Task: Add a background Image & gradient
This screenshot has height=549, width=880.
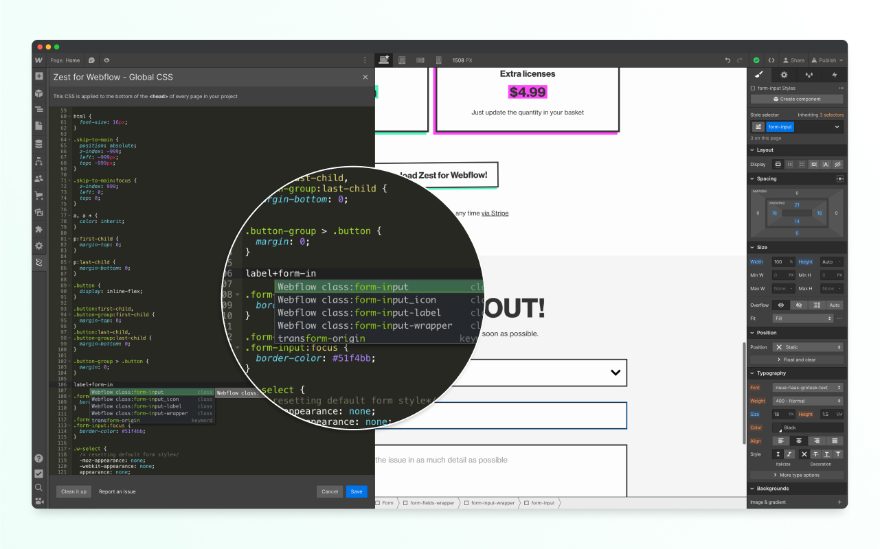Action: [x=839, y=502]
